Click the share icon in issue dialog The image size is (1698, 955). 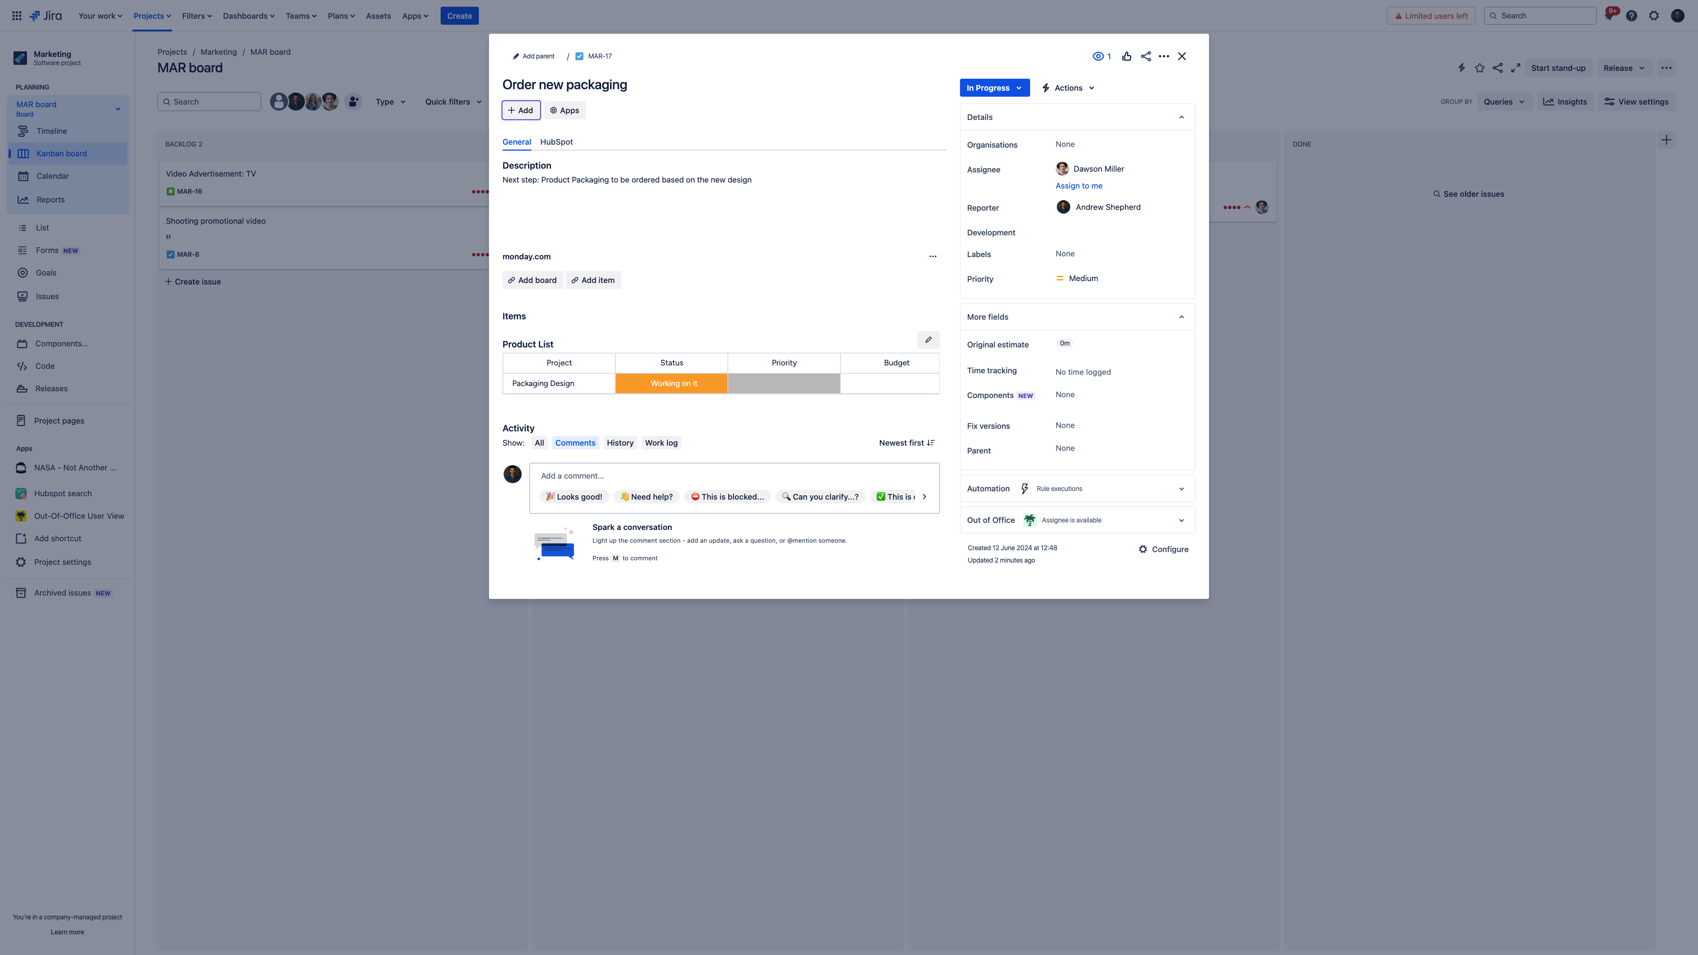pyautogui.click(x=1146, y=56)
